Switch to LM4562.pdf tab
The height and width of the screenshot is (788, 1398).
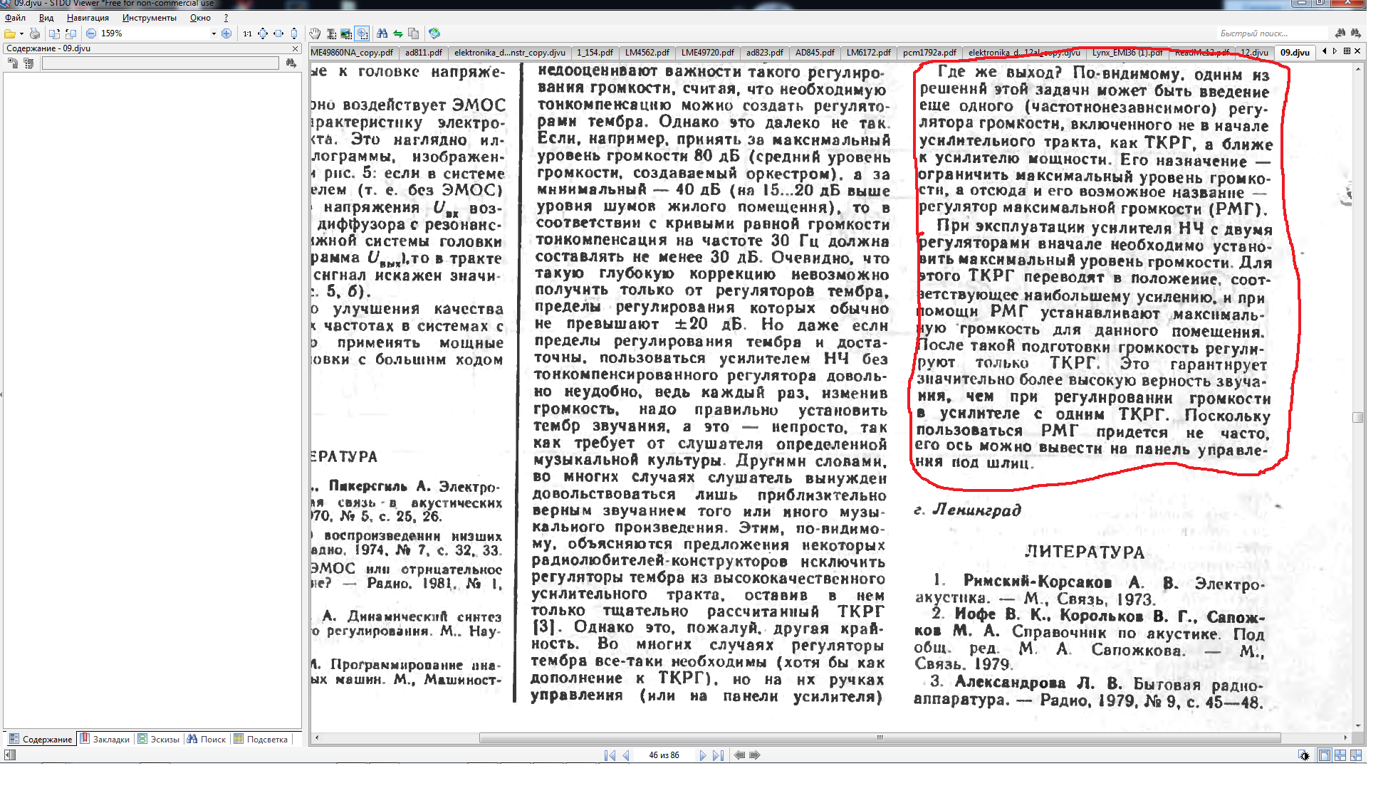coord(647,52)
